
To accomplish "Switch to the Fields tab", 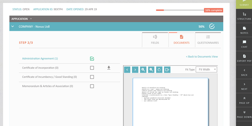I will click(x=155, y=40).
